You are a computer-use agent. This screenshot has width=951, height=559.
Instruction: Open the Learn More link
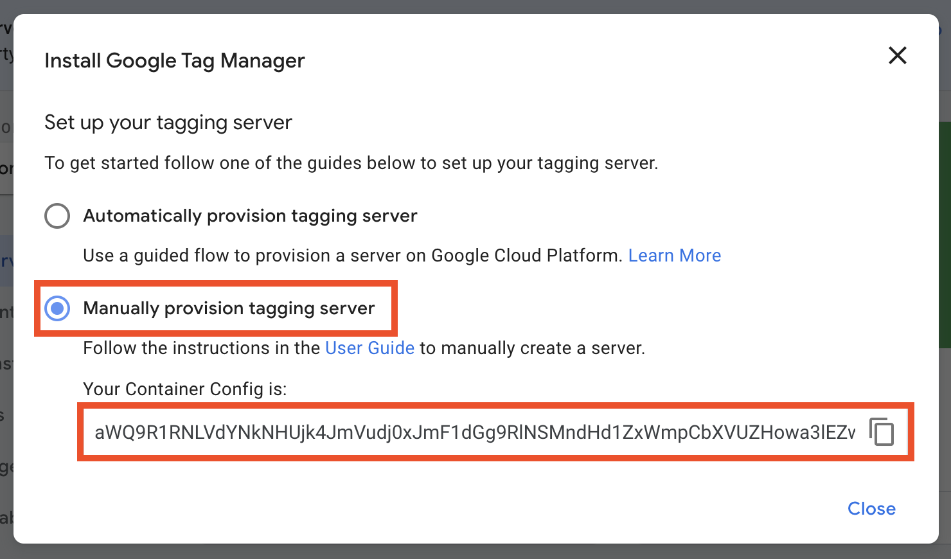pos(674,256)
